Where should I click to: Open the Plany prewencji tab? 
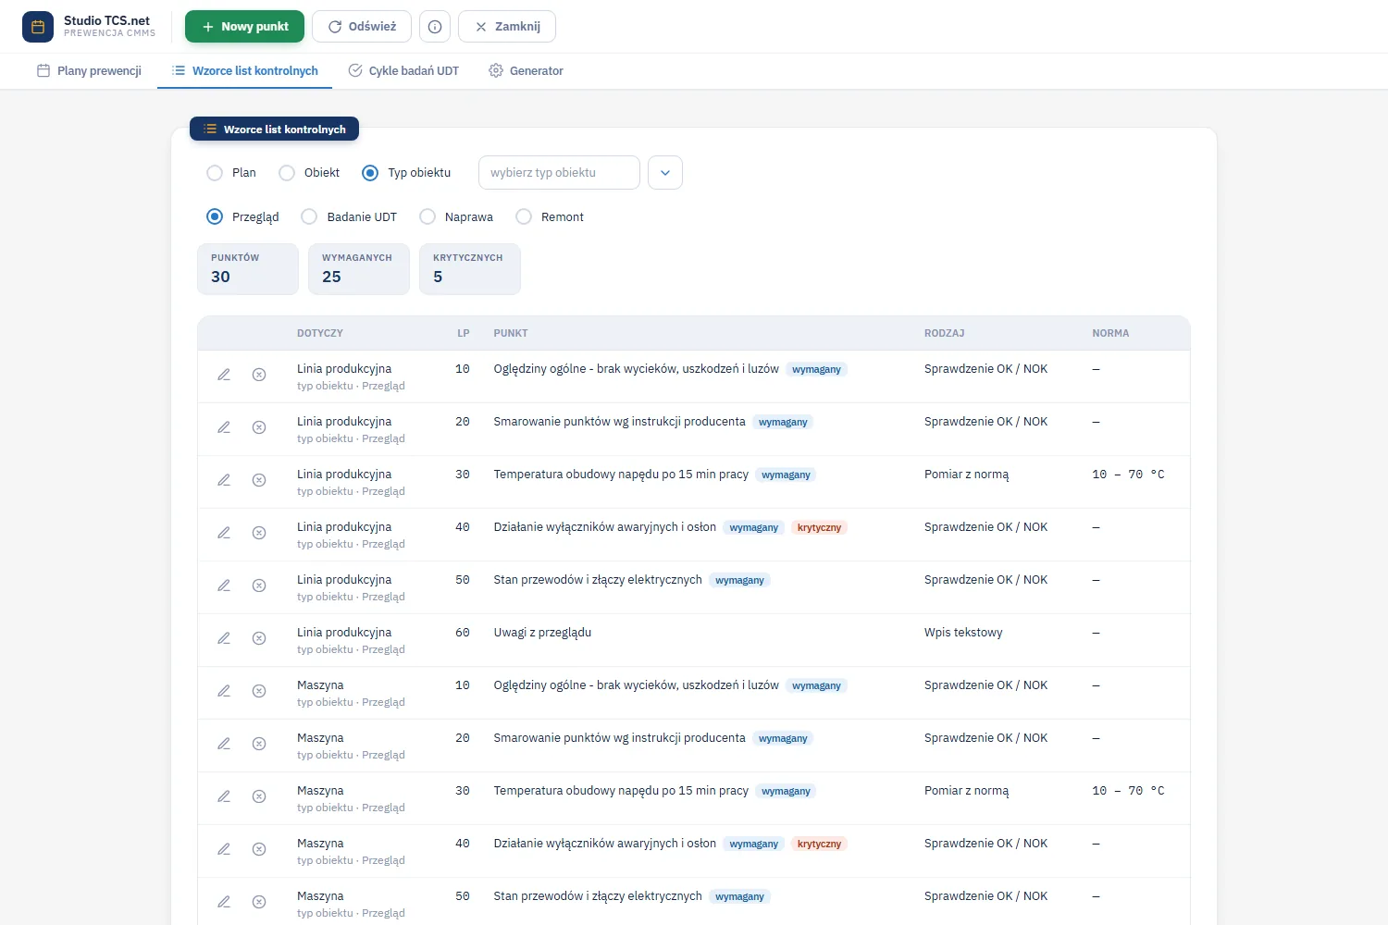[89, 71]
